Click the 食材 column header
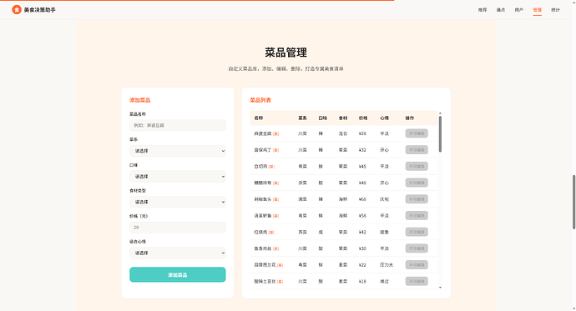This screenshot has height=311, width=576. (x=343, y=118)
